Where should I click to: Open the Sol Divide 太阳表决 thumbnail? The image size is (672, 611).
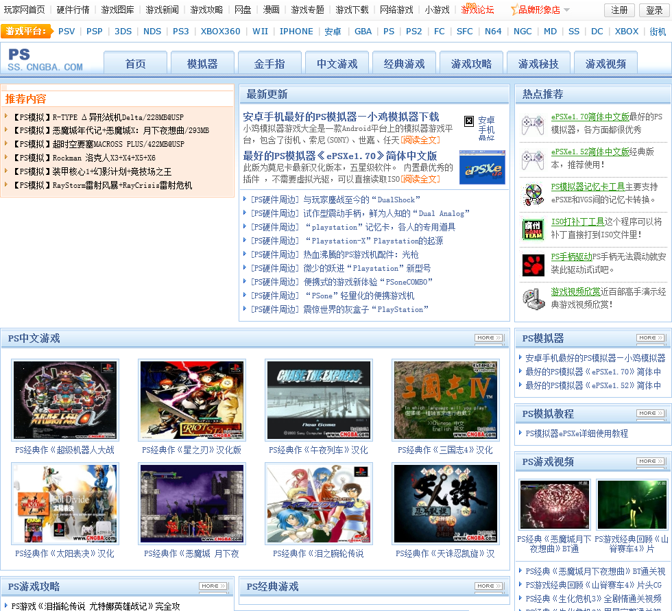coord(65,503)
